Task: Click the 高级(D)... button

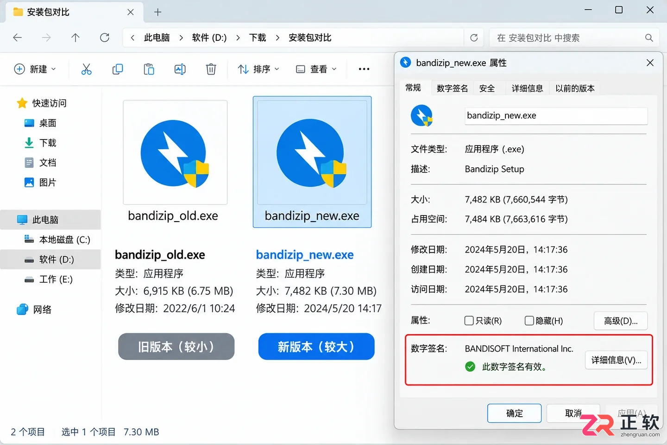Action: [x=621, y=321]
